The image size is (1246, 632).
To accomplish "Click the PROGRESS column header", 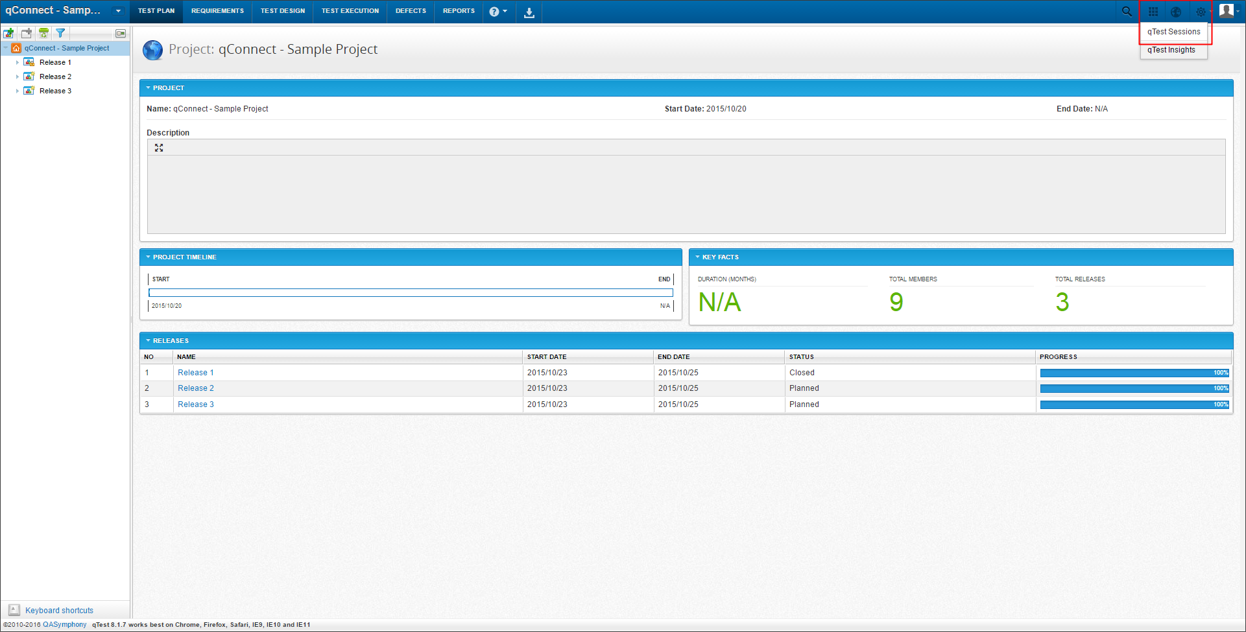I will [x=1133, y=357].
